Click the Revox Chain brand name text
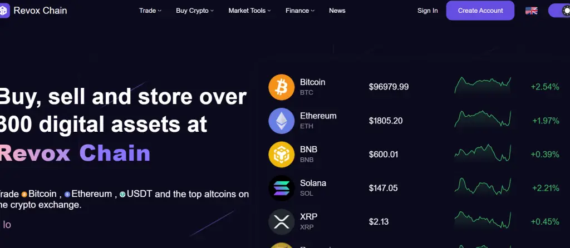The image size is (570, 248). point(40,11)
